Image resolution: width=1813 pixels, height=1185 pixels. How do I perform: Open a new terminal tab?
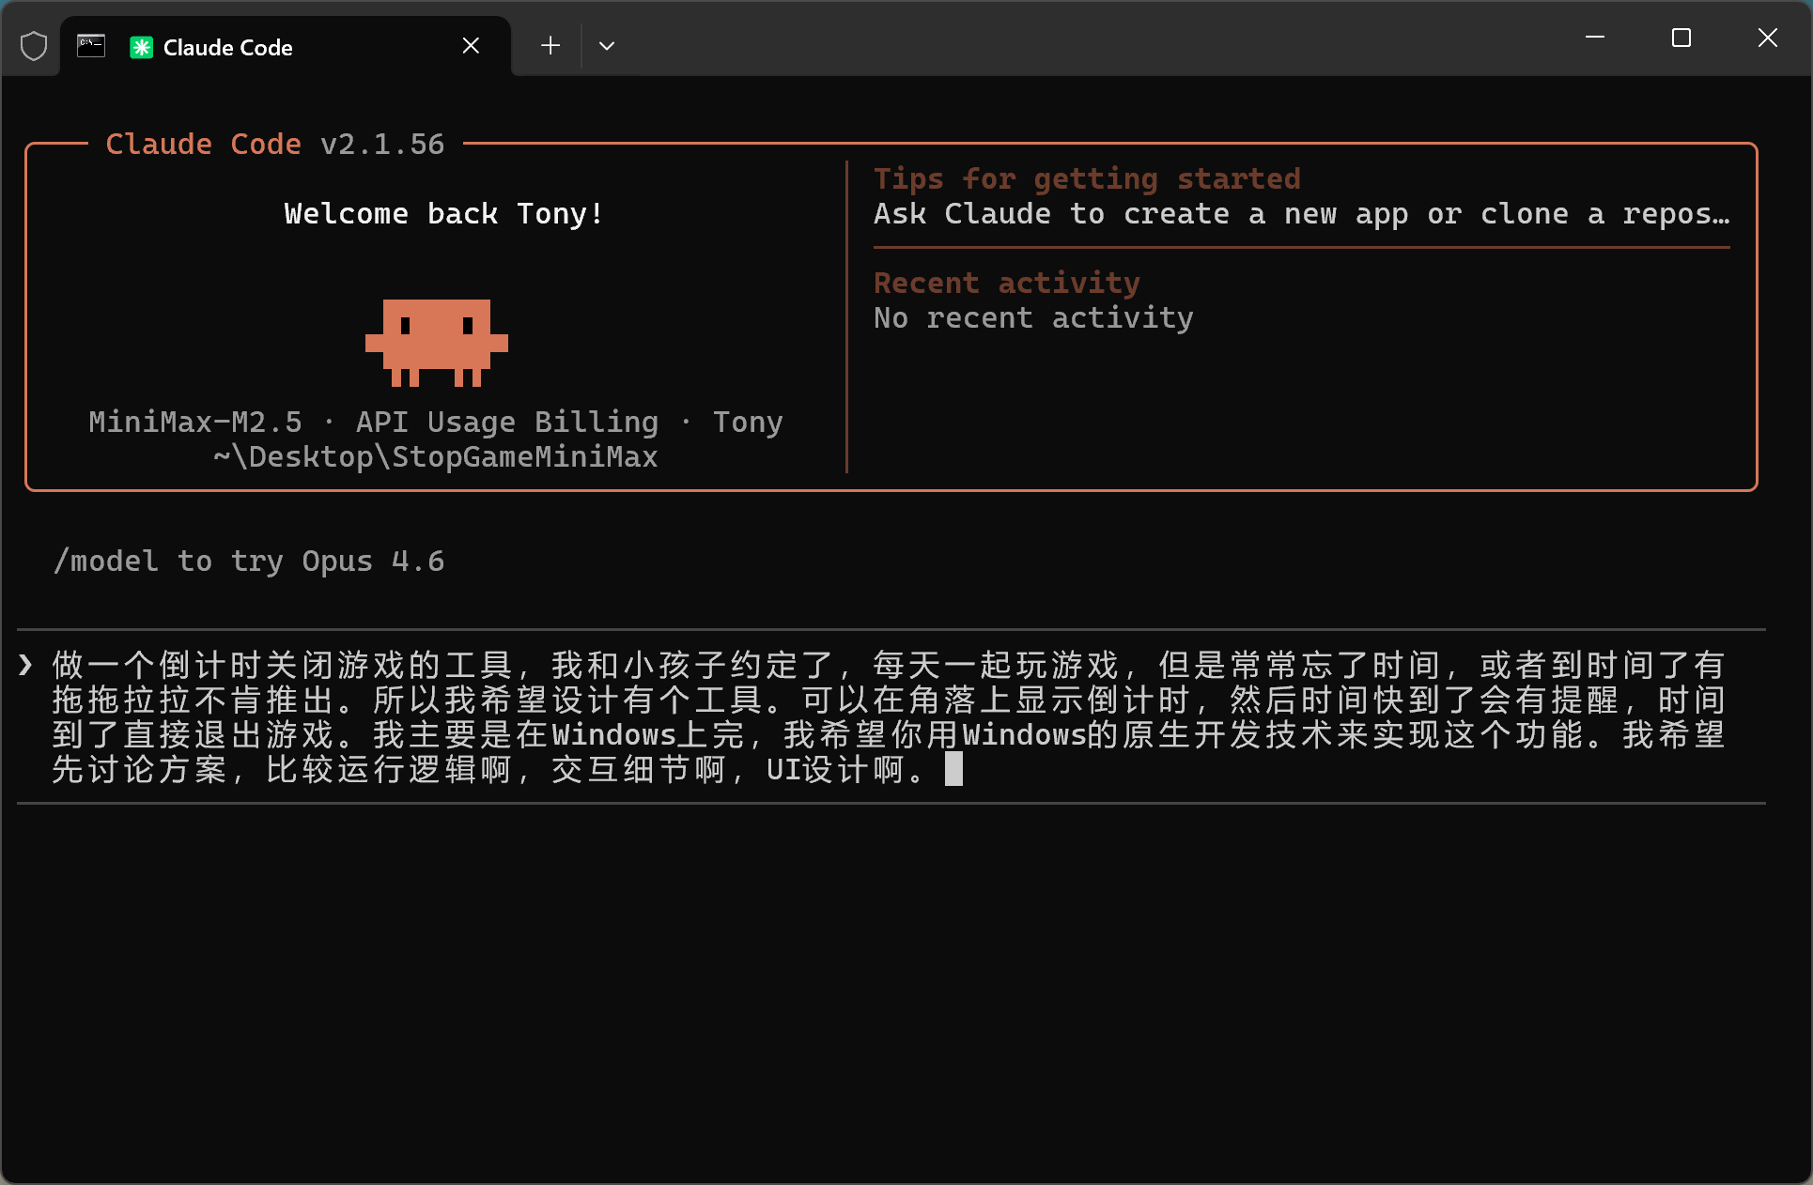coord(550,46)
